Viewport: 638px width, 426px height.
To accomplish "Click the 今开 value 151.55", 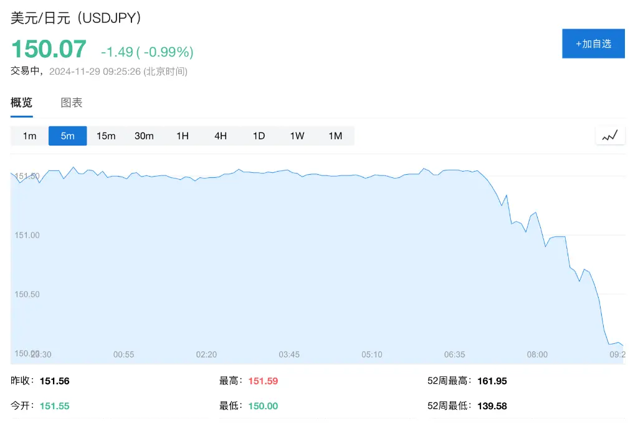I will pos(54,406).
